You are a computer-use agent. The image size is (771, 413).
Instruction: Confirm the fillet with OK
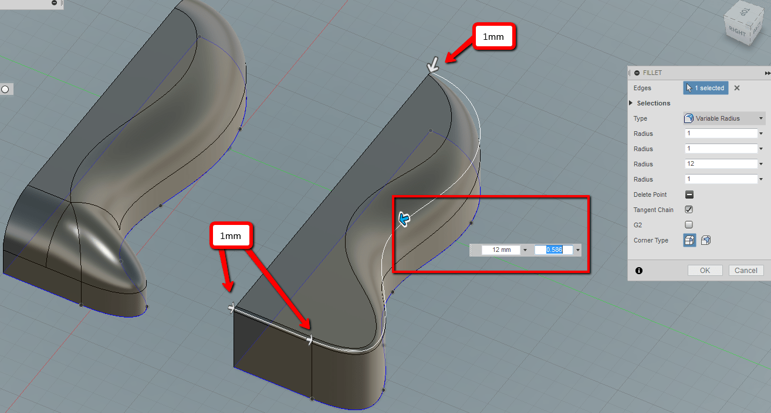(x=705, y=270)
